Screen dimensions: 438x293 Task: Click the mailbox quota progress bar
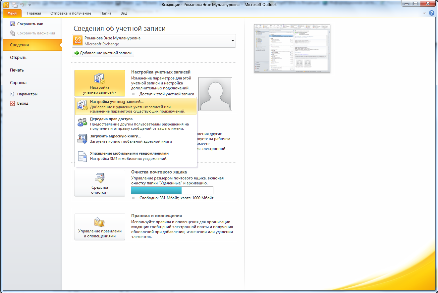click(172, 190)
